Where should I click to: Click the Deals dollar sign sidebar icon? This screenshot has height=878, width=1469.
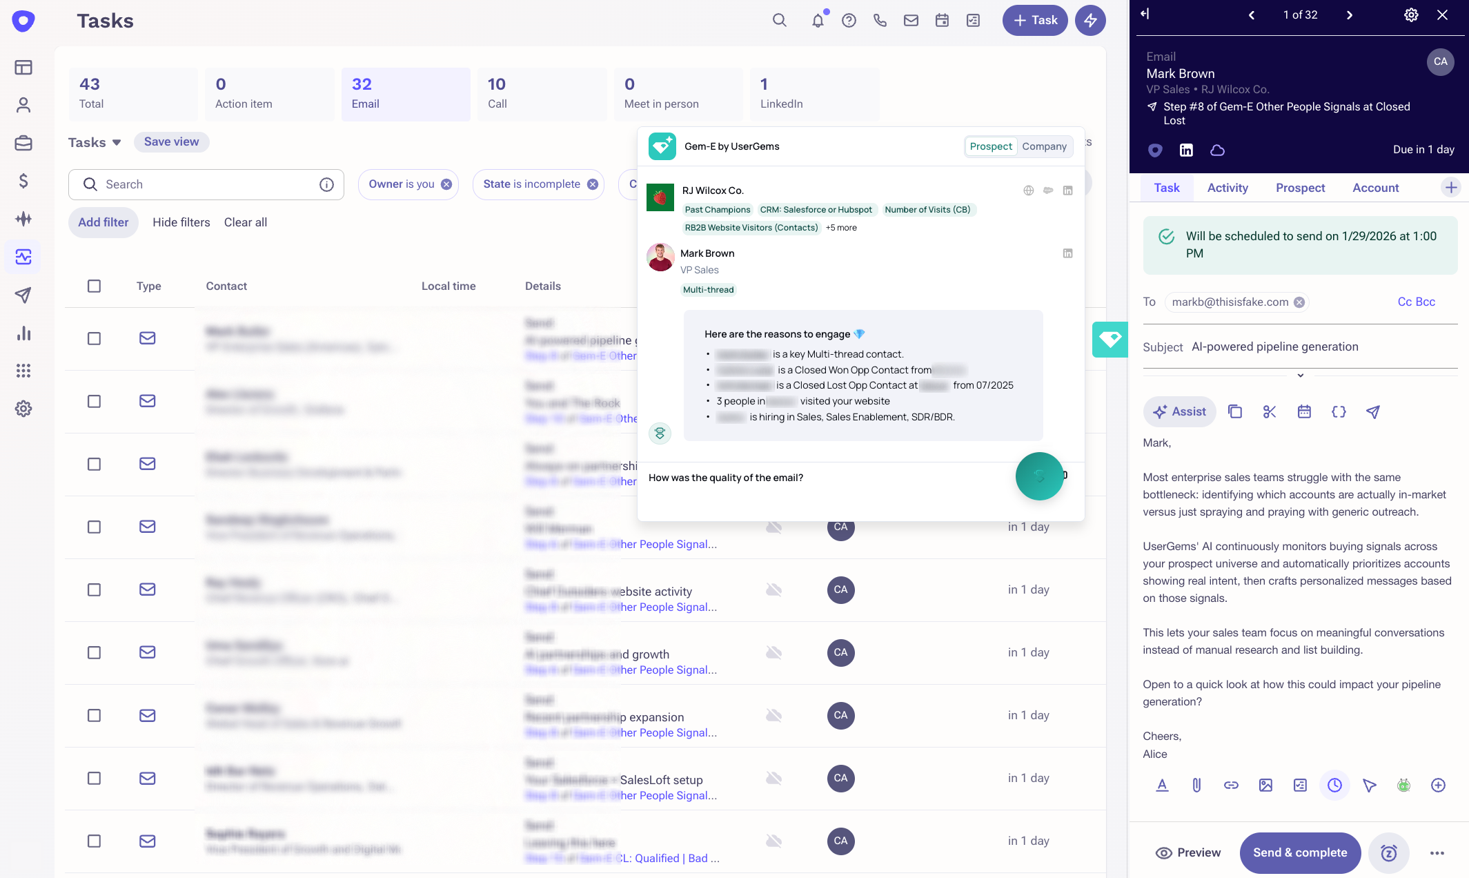tap(23, 181)
